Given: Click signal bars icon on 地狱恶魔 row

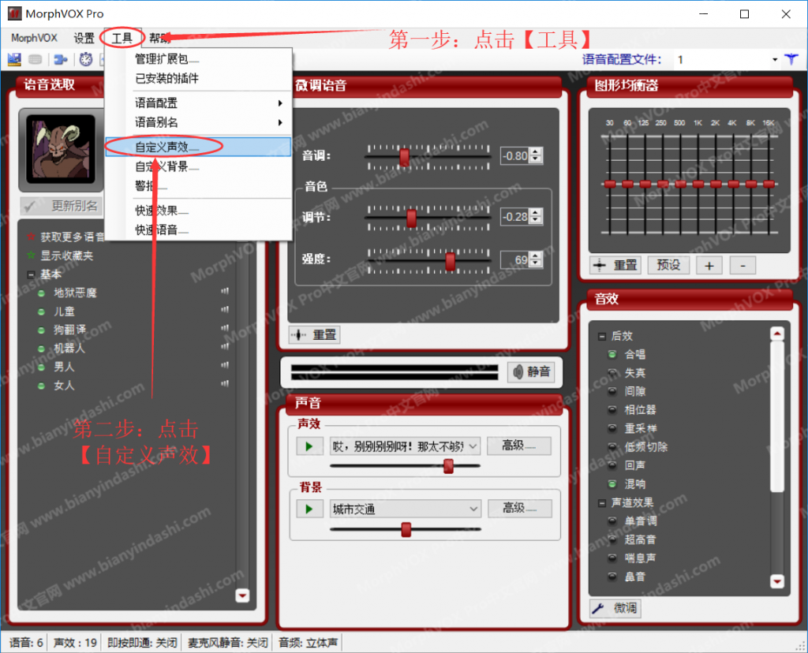Looking at the screenshot, I should click(225, 292).
